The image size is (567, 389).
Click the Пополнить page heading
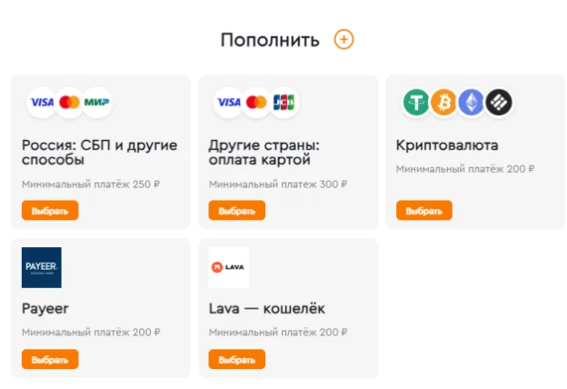270,40
